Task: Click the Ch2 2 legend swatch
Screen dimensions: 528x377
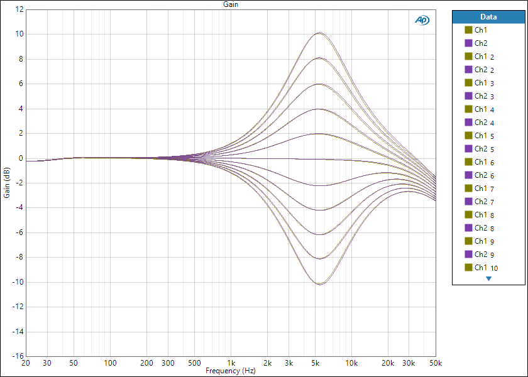Action: pyautogui.click(x=468, y=69)
